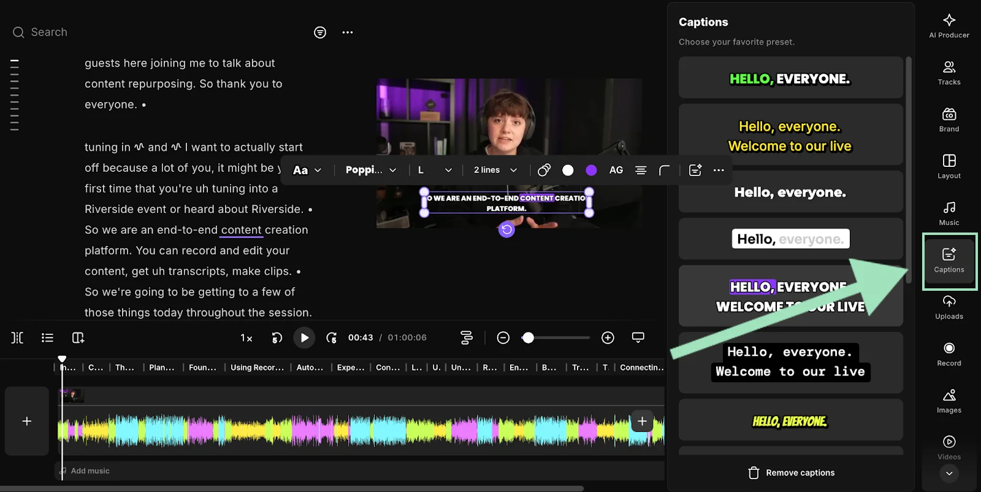Viewport: 981px width, 492px height.
Task: Click the purple reset rotation handle
Action: (506, 229)
